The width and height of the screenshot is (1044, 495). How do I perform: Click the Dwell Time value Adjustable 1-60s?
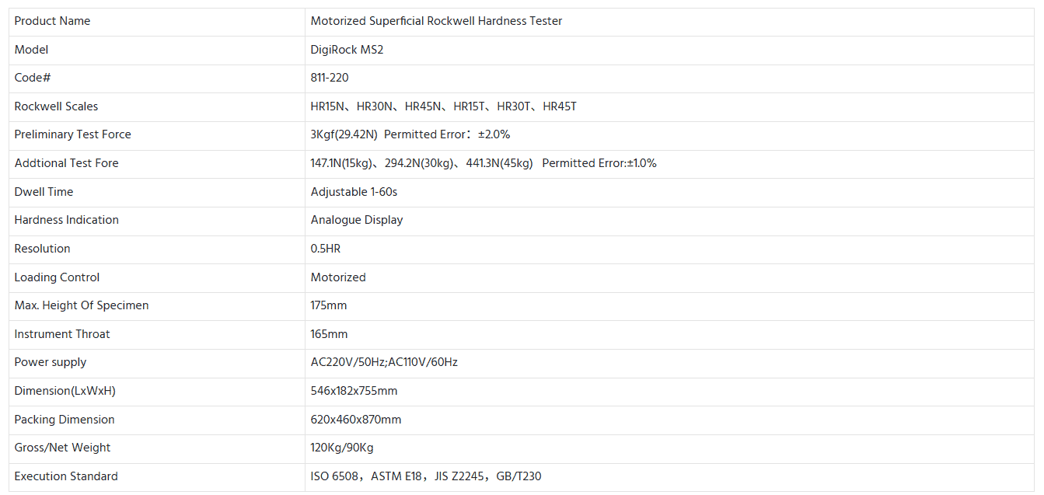(x=354, y=192)
